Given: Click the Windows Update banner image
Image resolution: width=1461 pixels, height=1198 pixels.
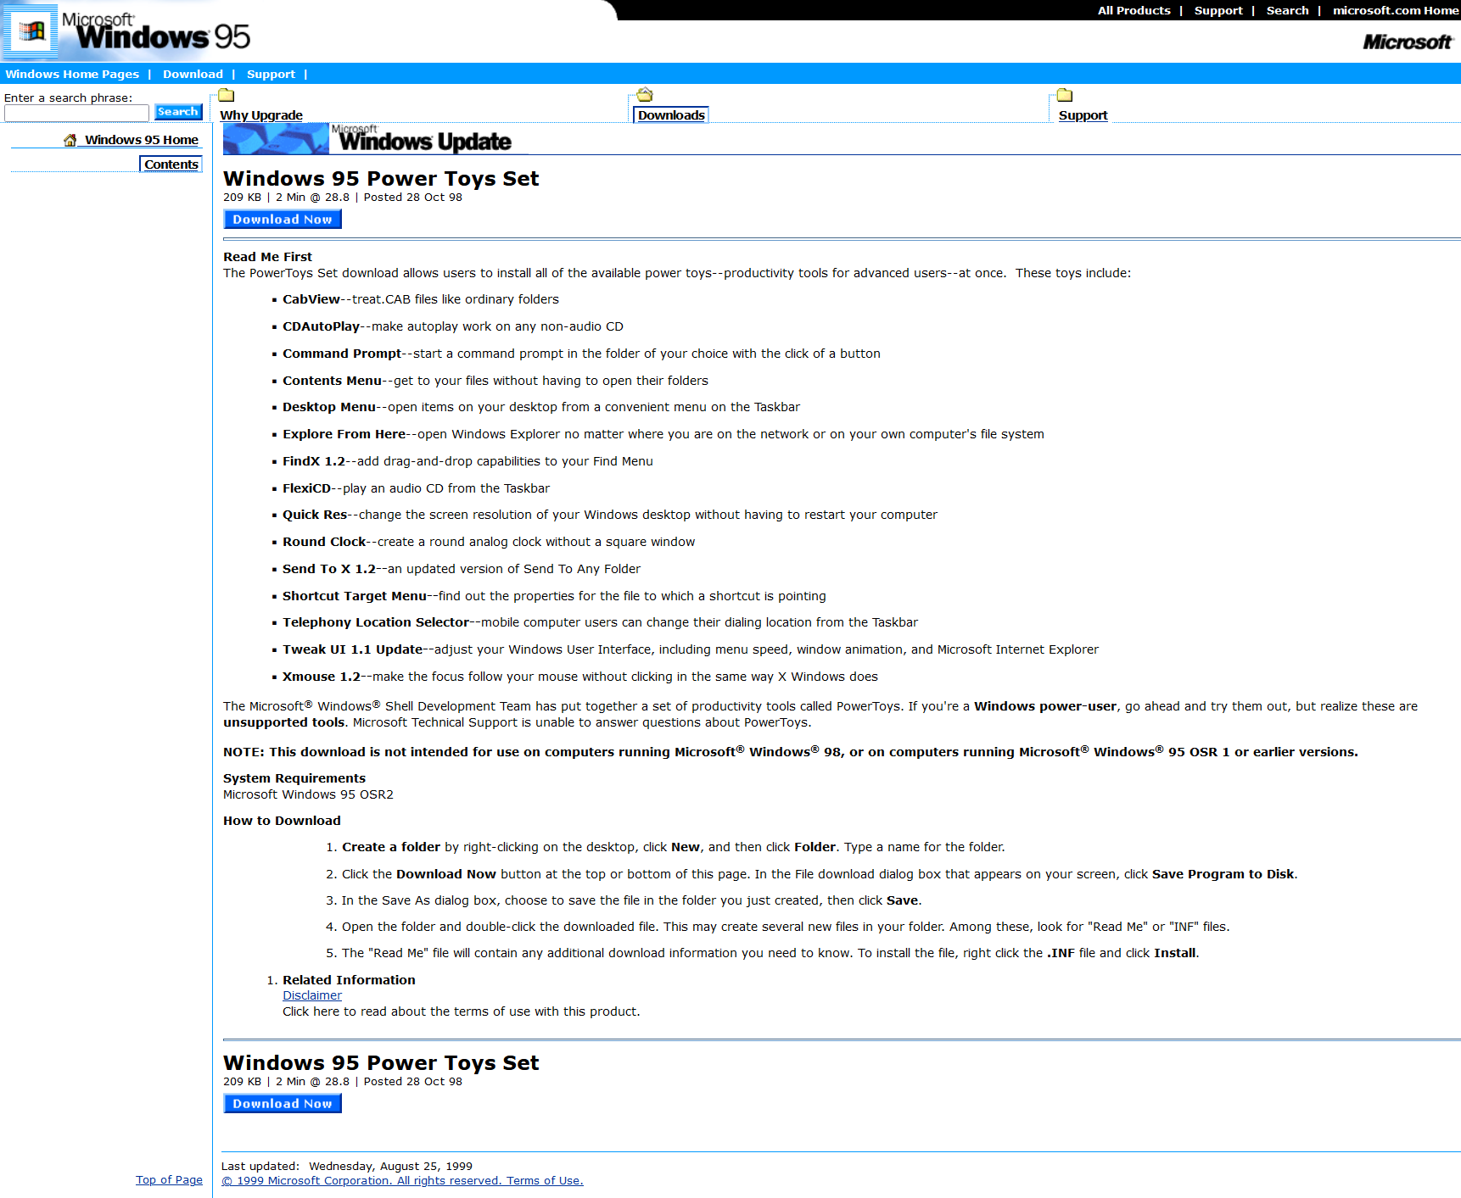Looking at the screenshot, I should 376,139.
